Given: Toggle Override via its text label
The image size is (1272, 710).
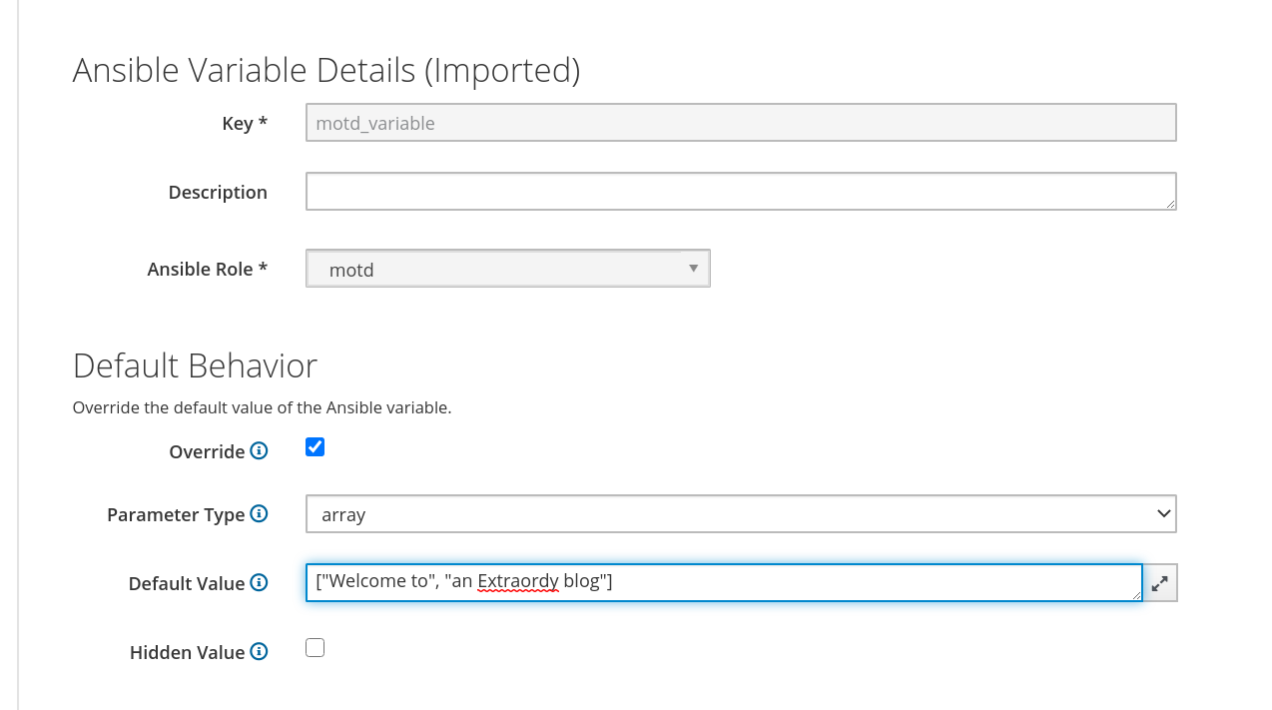Looking at the screenshot, I should 207,451.
